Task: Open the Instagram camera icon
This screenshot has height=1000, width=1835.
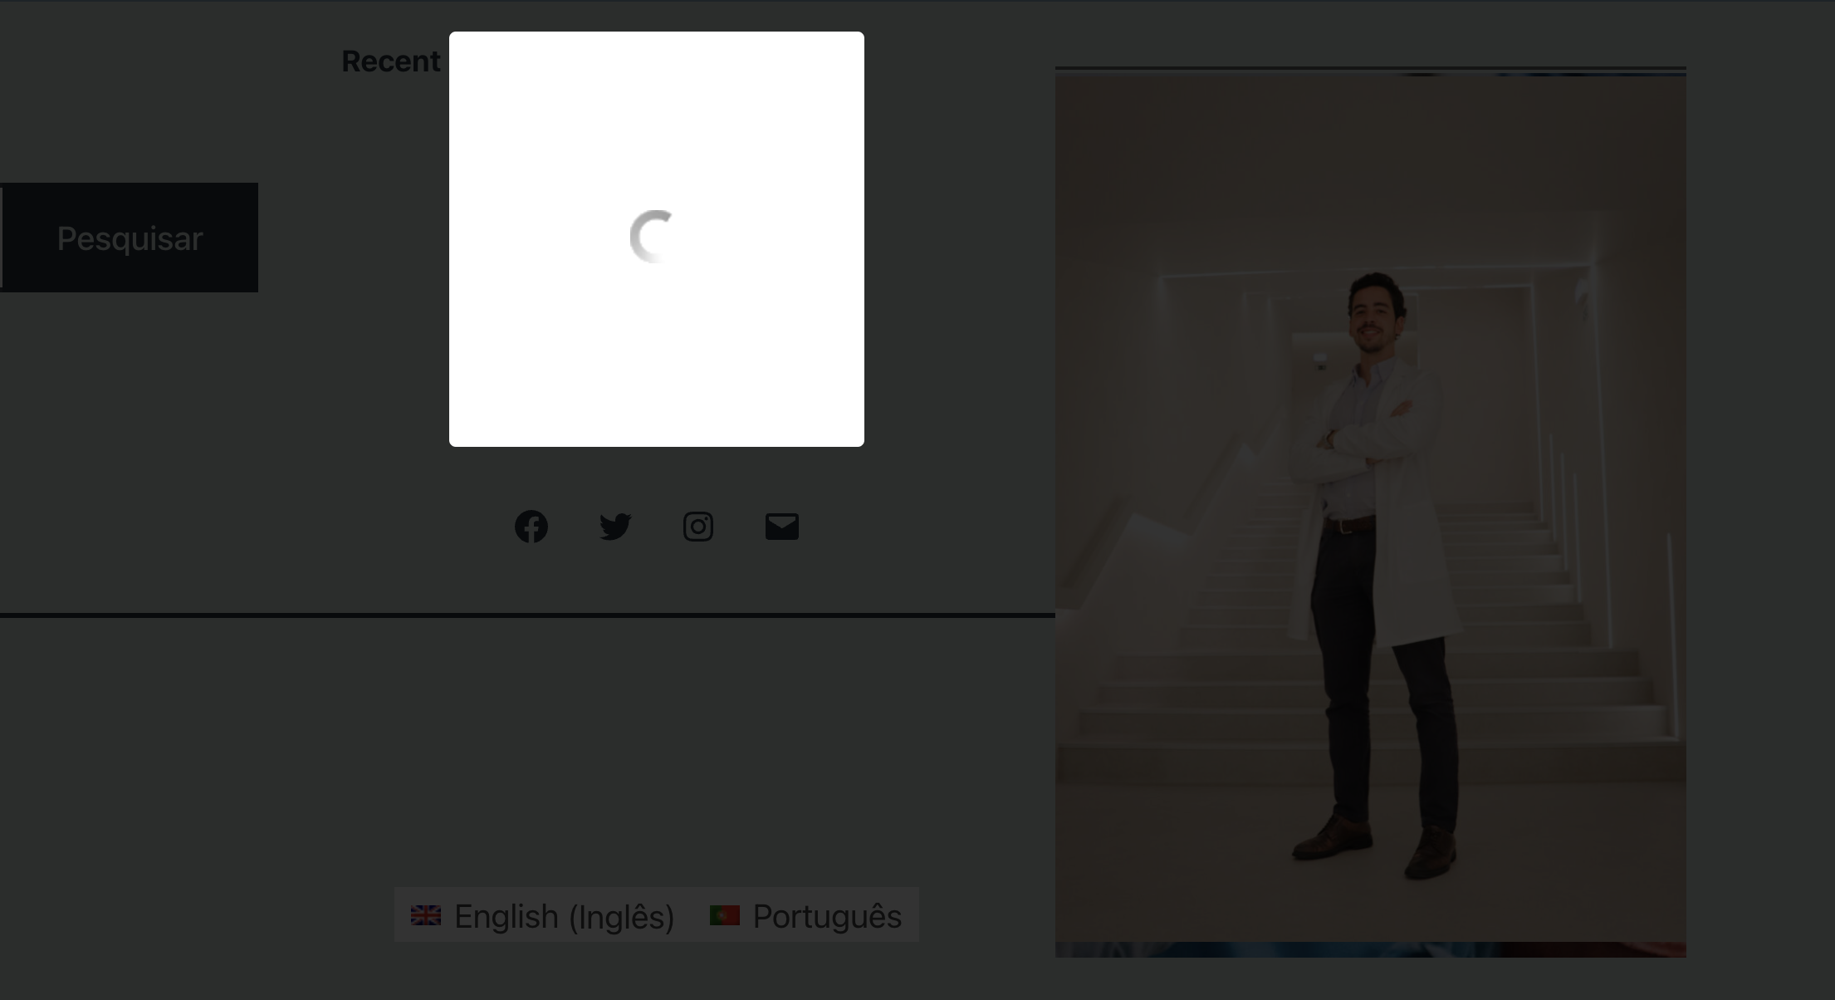Action: pos(698,527)
